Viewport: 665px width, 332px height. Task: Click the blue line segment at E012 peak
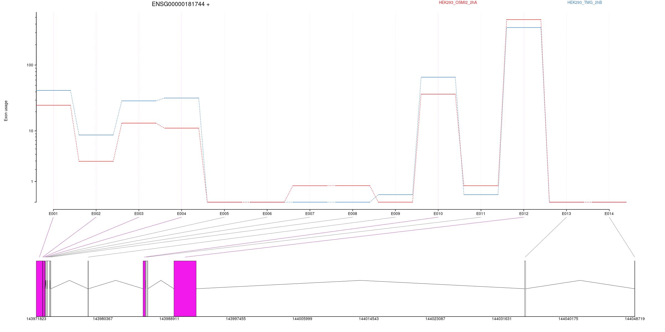pos(524,27)
